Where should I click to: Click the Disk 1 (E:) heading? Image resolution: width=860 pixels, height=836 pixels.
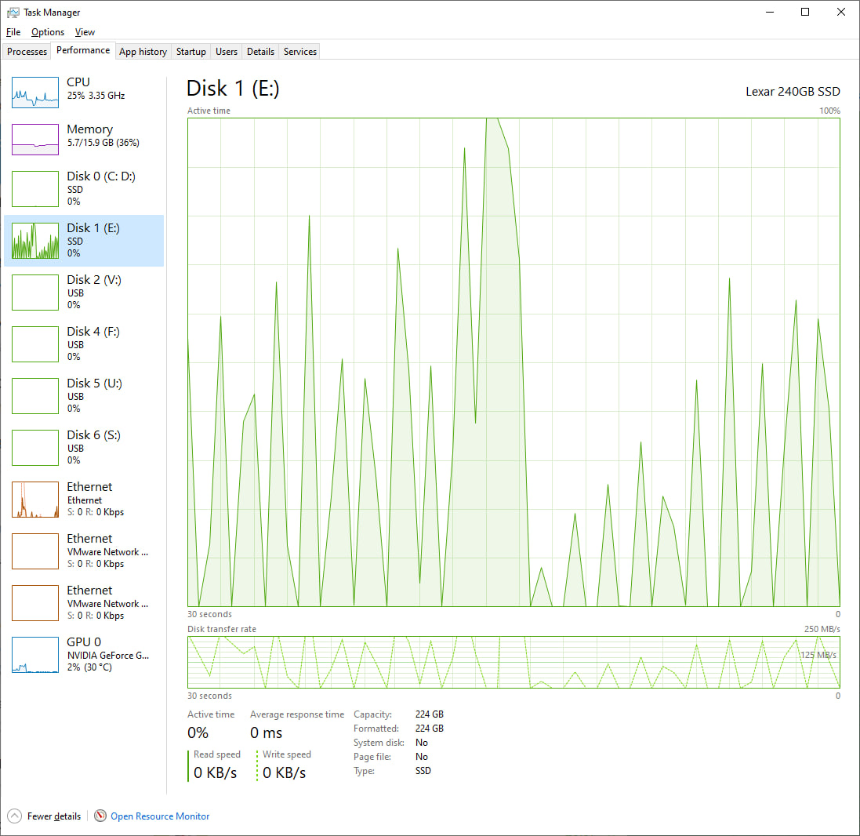point(233,89)
